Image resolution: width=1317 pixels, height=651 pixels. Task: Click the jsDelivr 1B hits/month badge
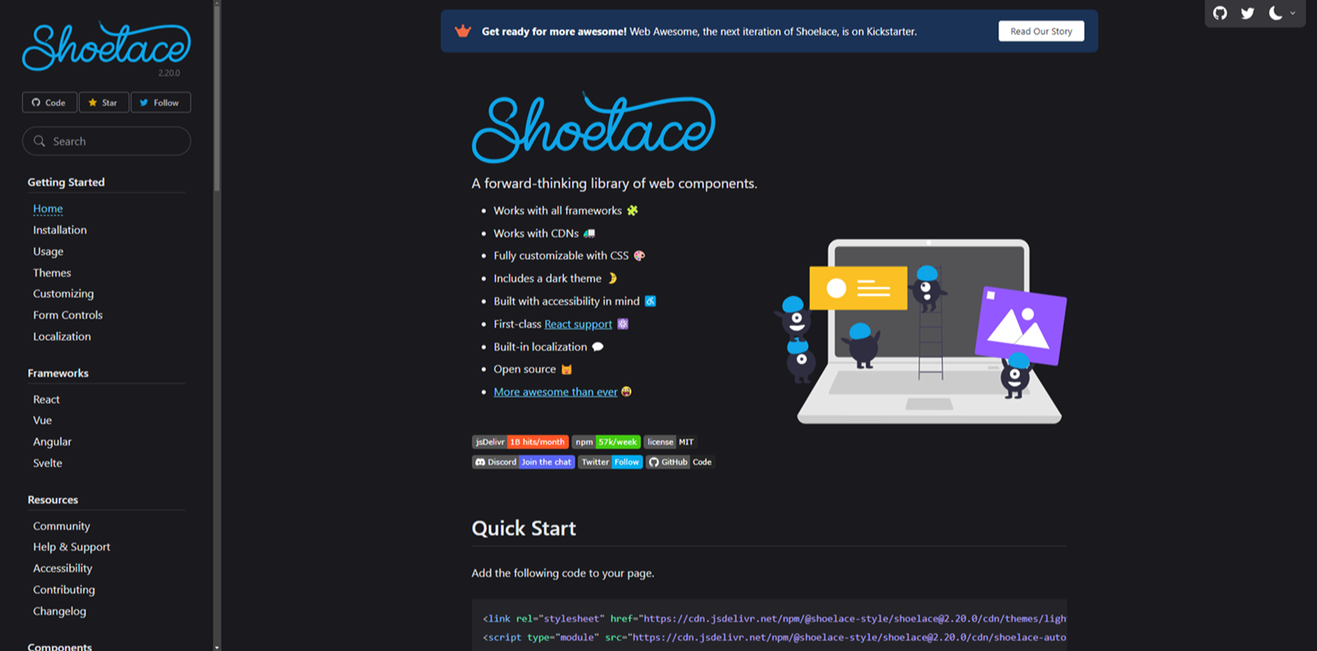tap(520, 442)
